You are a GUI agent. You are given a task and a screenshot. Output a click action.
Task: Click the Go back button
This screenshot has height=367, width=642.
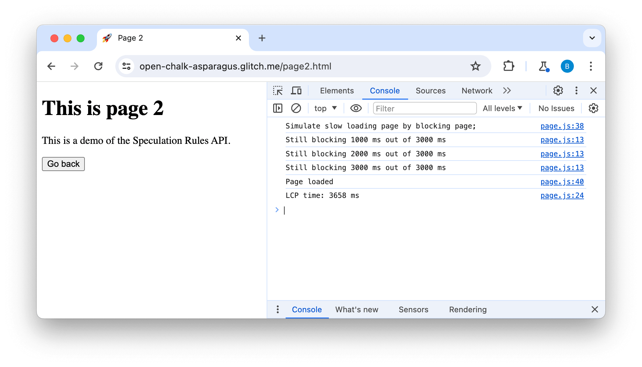(x=63, y=164)
